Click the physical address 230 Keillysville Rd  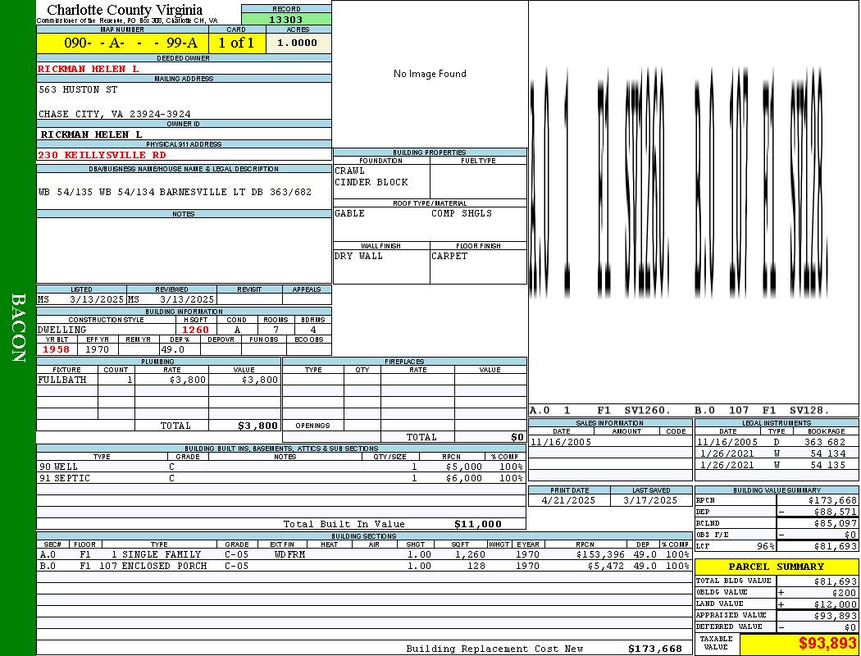102,155
